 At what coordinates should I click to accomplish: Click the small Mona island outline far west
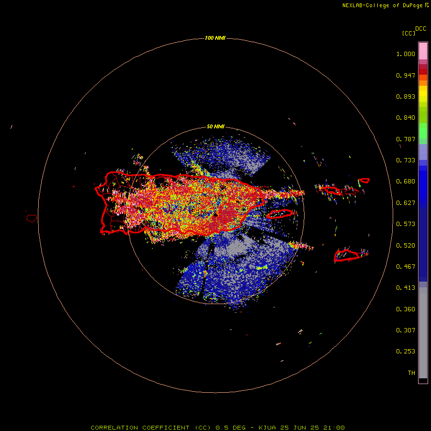[x=32, y=218]
